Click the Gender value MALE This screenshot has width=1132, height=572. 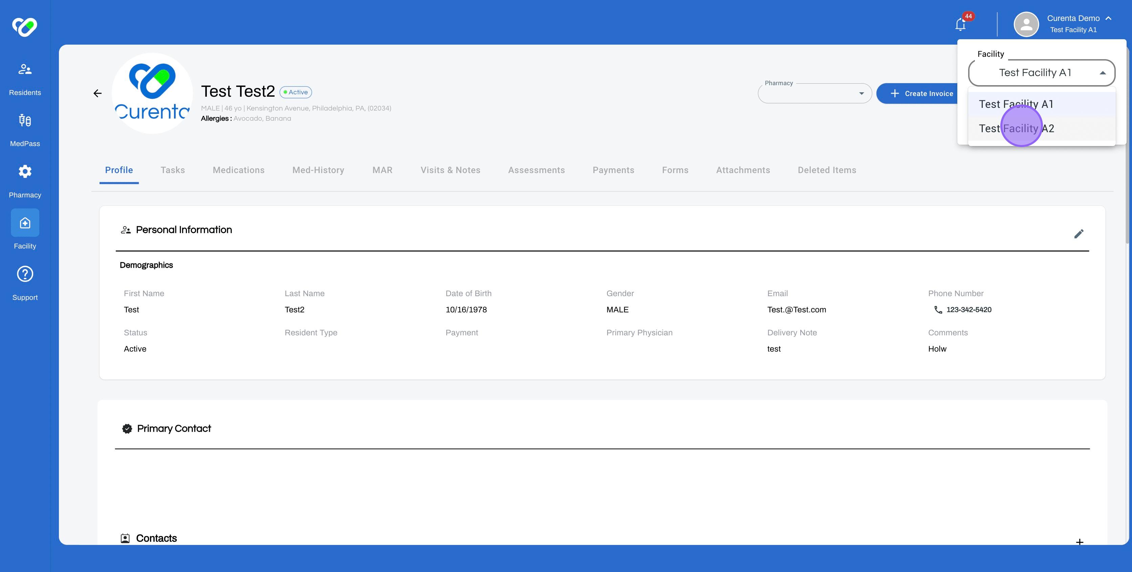(x=617, y=310)
